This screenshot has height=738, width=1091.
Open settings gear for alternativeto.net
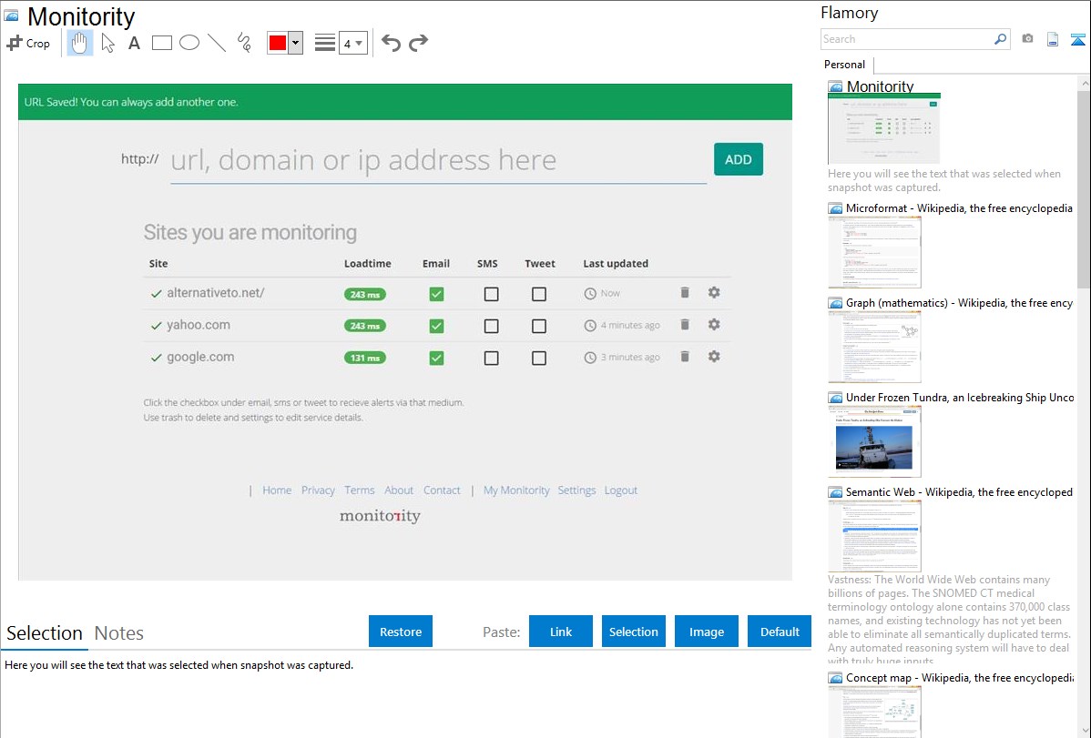[714, 293]
